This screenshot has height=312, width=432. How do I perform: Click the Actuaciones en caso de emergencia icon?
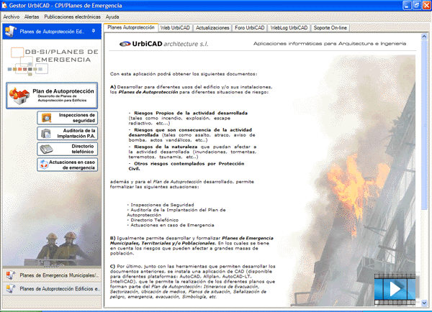pyautogui.click(x=44, y=165)
